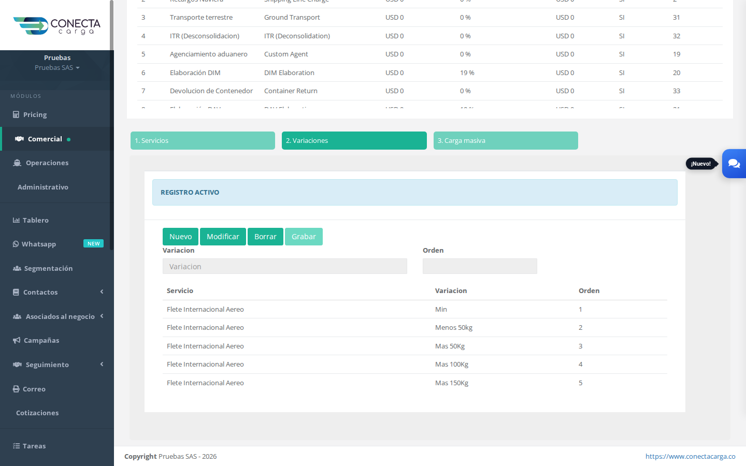Click the Nuevo button
This screenshot has height=466, width=746.
point(180,237)
